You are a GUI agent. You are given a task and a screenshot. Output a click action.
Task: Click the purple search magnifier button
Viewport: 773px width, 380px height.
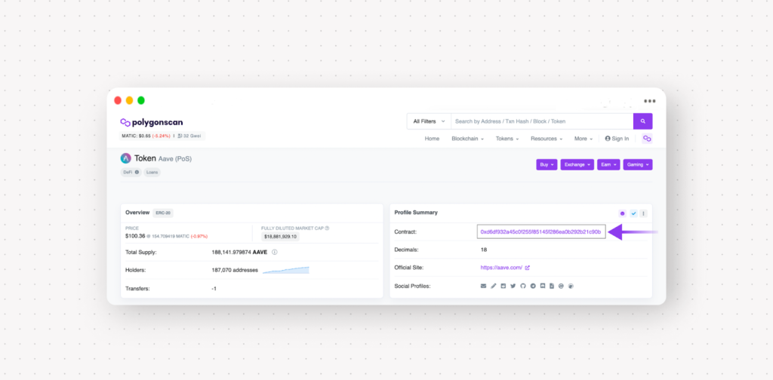[x=642, y=121]
